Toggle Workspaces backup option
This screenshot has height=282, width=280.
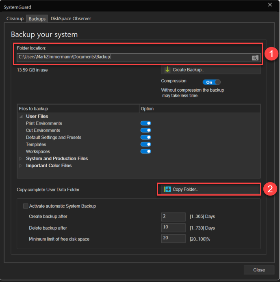point(146,151)
